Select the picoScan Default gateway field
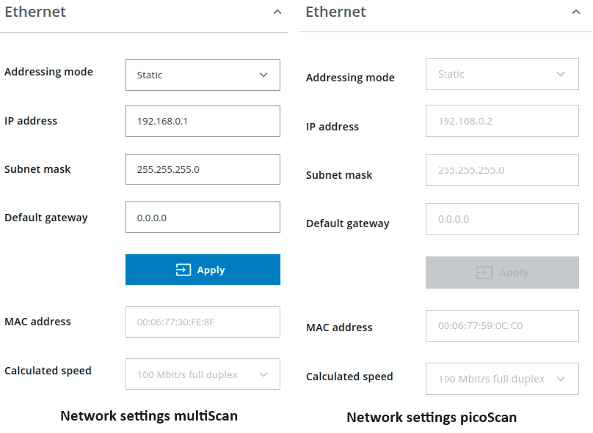593x433 pixels. click(x=502, y=219)
